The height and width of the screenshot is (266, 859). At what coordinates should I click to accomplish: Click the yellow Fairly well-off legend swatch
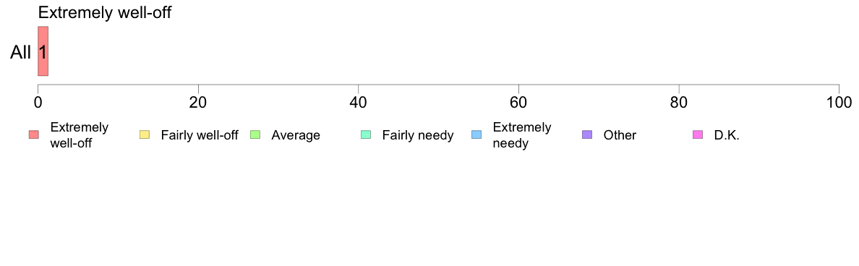tap(145, 134)
